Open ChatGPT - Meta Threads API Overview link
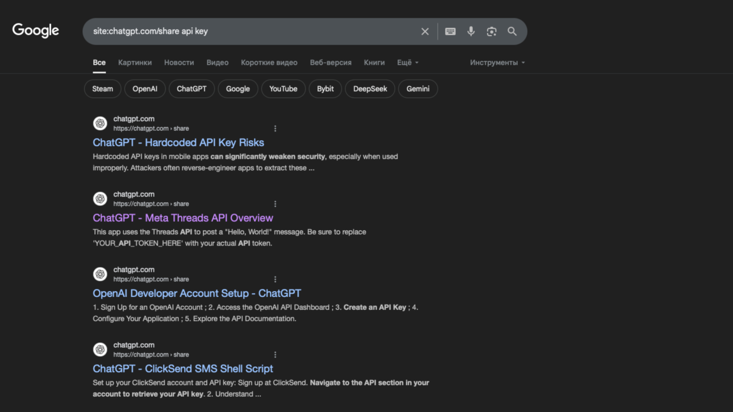The image size is (733, 412). (x=183, y=218)
